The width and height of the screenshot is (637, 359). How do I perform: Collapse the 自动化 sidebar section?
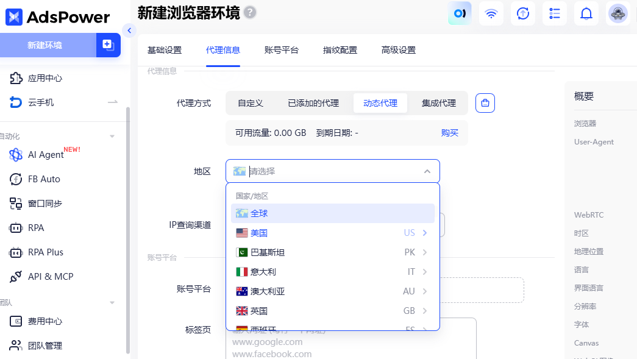pyautogui.click(x=112, y=137)
